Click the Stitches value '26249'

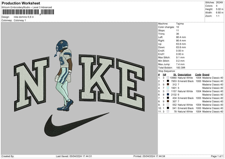point(219,3)
